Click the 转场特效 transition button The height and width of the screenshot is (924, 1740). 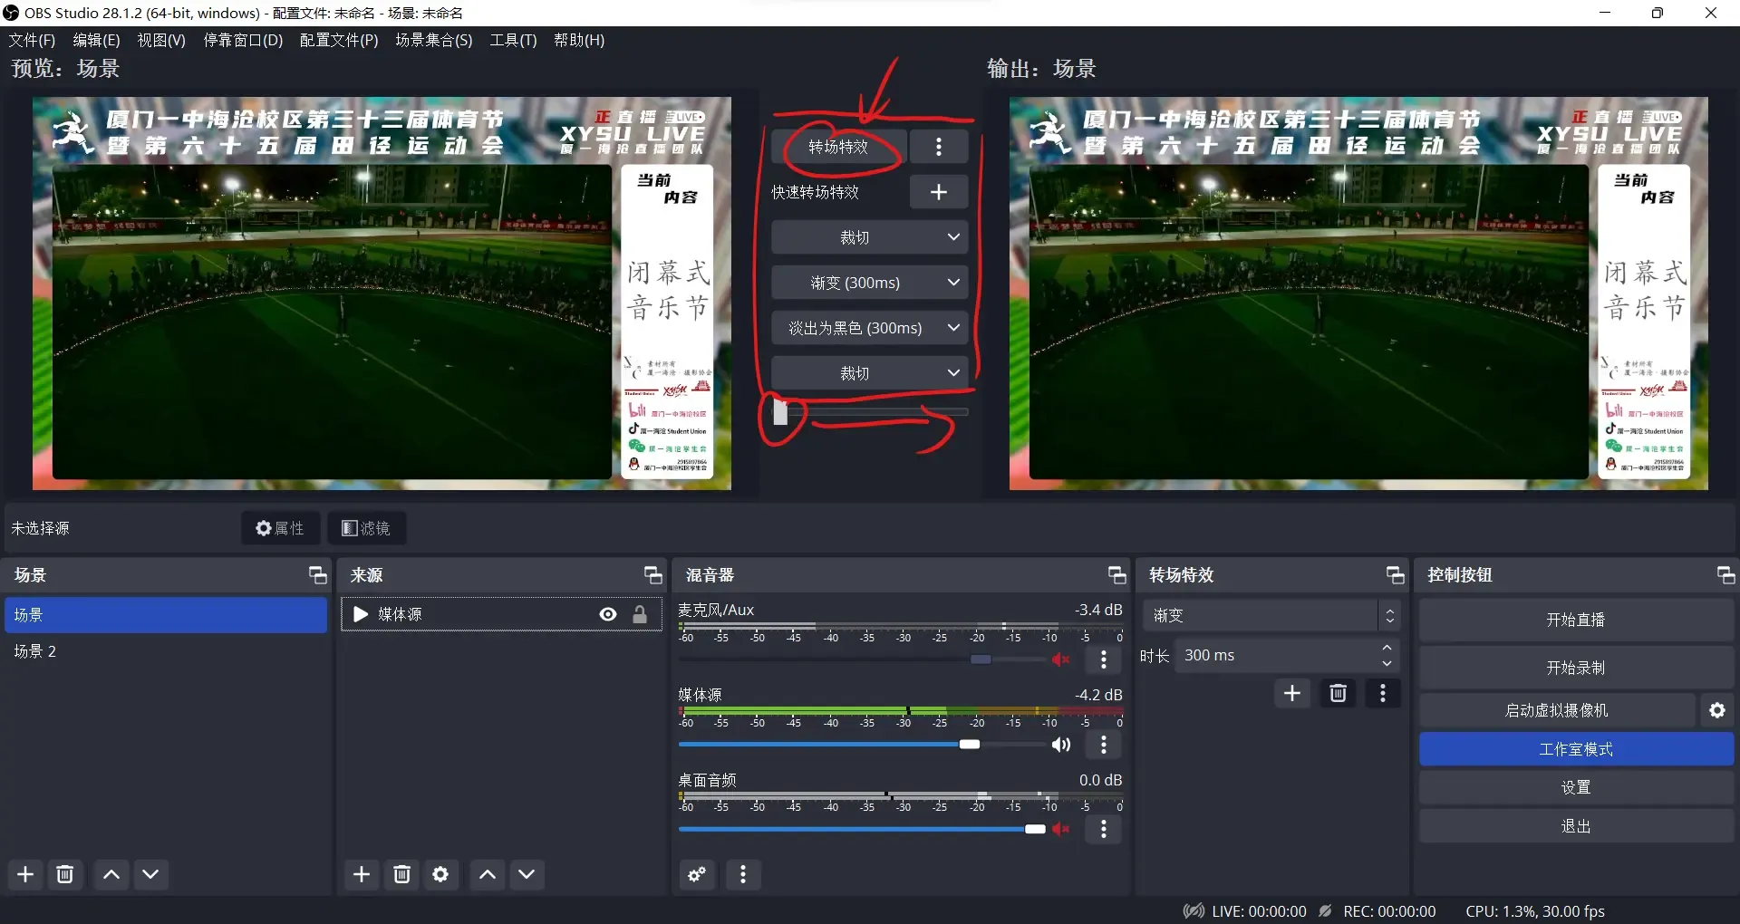click(838, 147)
